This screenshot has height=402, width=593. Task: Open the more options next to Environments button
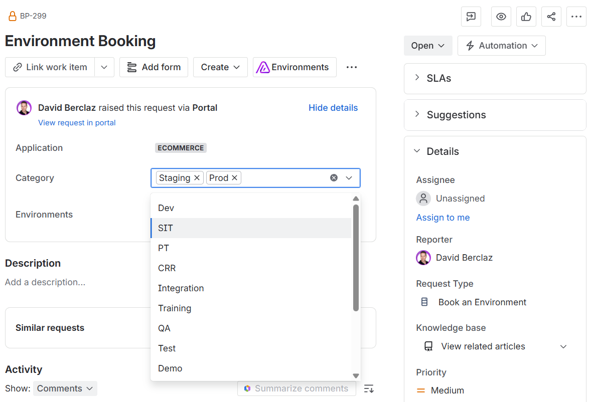click(352, 67)
